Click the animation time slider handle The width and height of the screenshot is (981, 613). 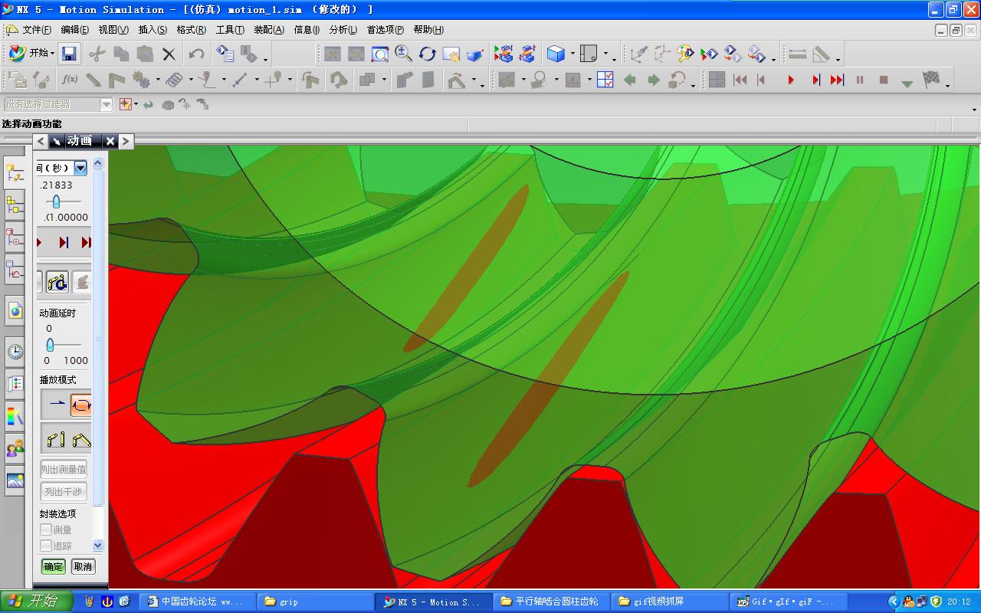point(55,202)
